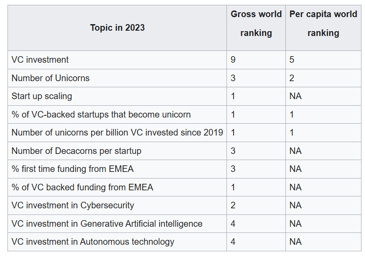Viewport: 365px width, 257px height.
Task: Click "% of VC-backed startups that become unicorn"
Action: (x=101, y=114)
